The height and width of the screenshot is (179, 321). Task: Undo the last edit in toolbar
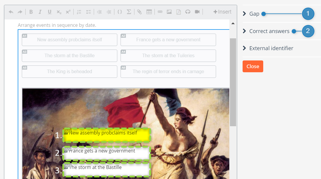(11, 12)
